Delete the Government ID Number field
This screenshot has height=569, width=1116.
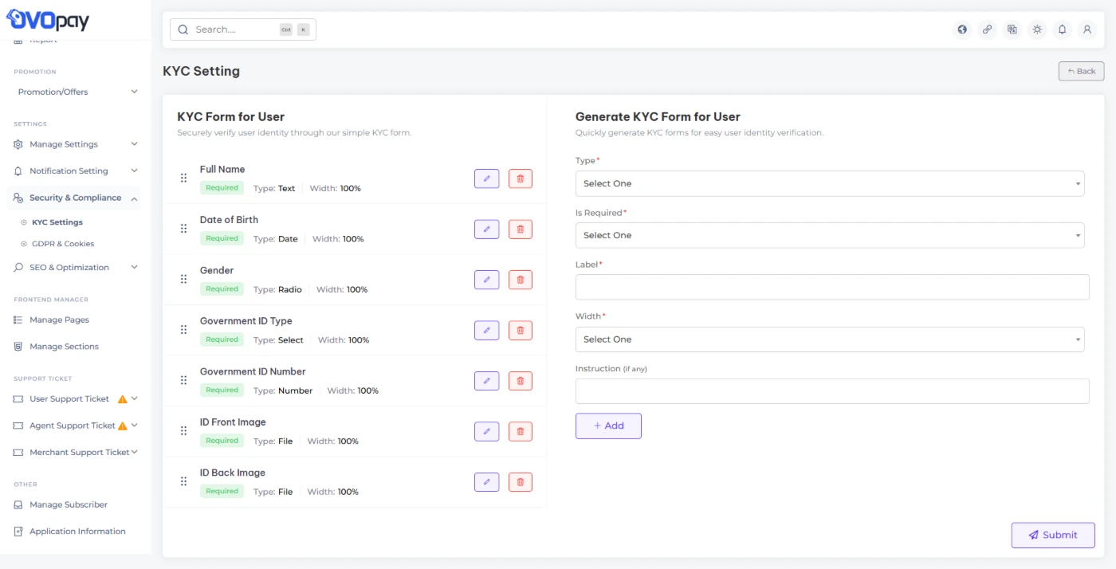pyautogui.click(x=520, y=381)
